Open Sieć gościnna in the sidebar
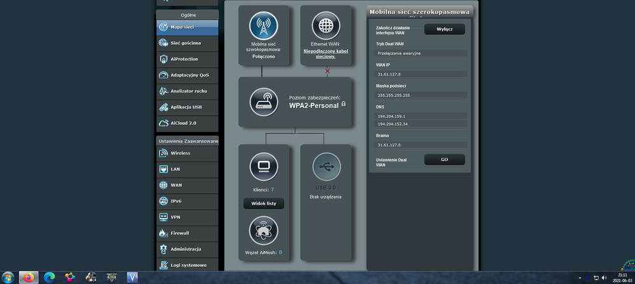Image resolution: width=635 pixels, height=284 pixels. (186, 43)
